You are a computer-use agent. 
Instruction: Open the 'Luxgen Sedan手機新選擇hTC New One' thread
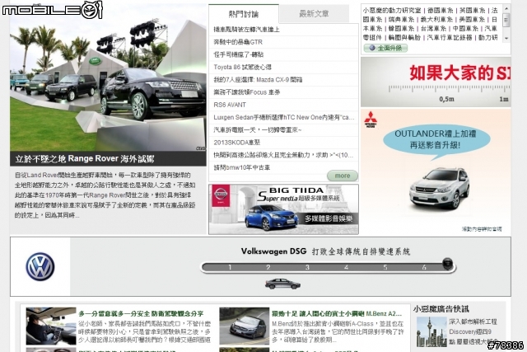point(283,117)
